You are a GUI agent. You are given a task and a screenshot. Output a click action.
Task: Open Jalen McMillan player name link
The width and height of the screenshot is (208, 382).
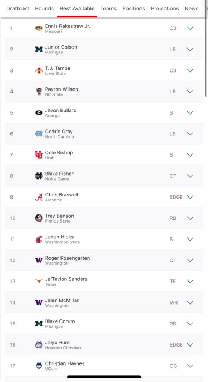[62, 300]
